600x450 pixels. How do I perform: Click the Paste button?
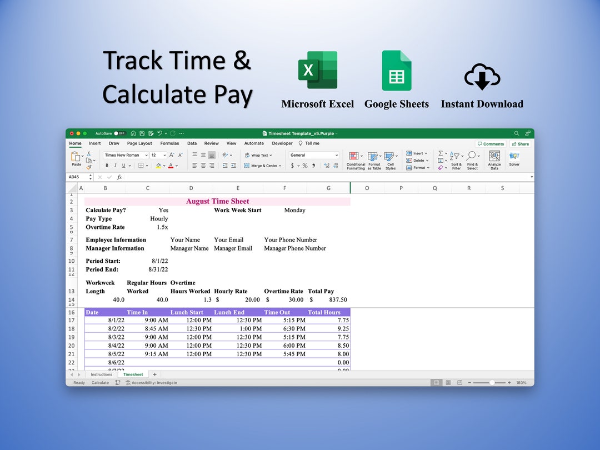tap(76, 158)
